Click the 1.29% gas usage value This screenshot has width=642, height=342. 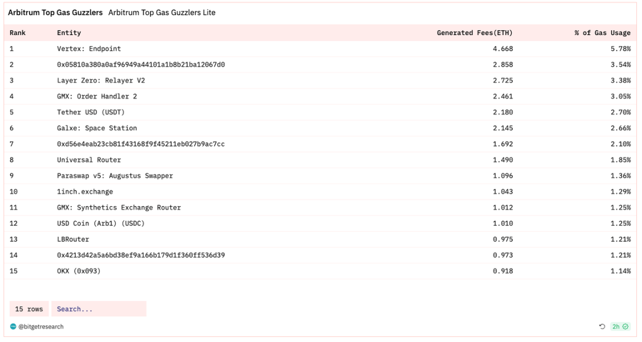tap(621, 192)
